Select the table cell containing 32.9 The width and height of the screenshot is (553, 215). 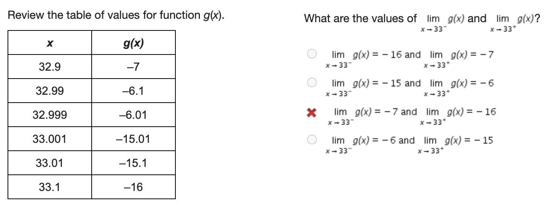(49, 67)
